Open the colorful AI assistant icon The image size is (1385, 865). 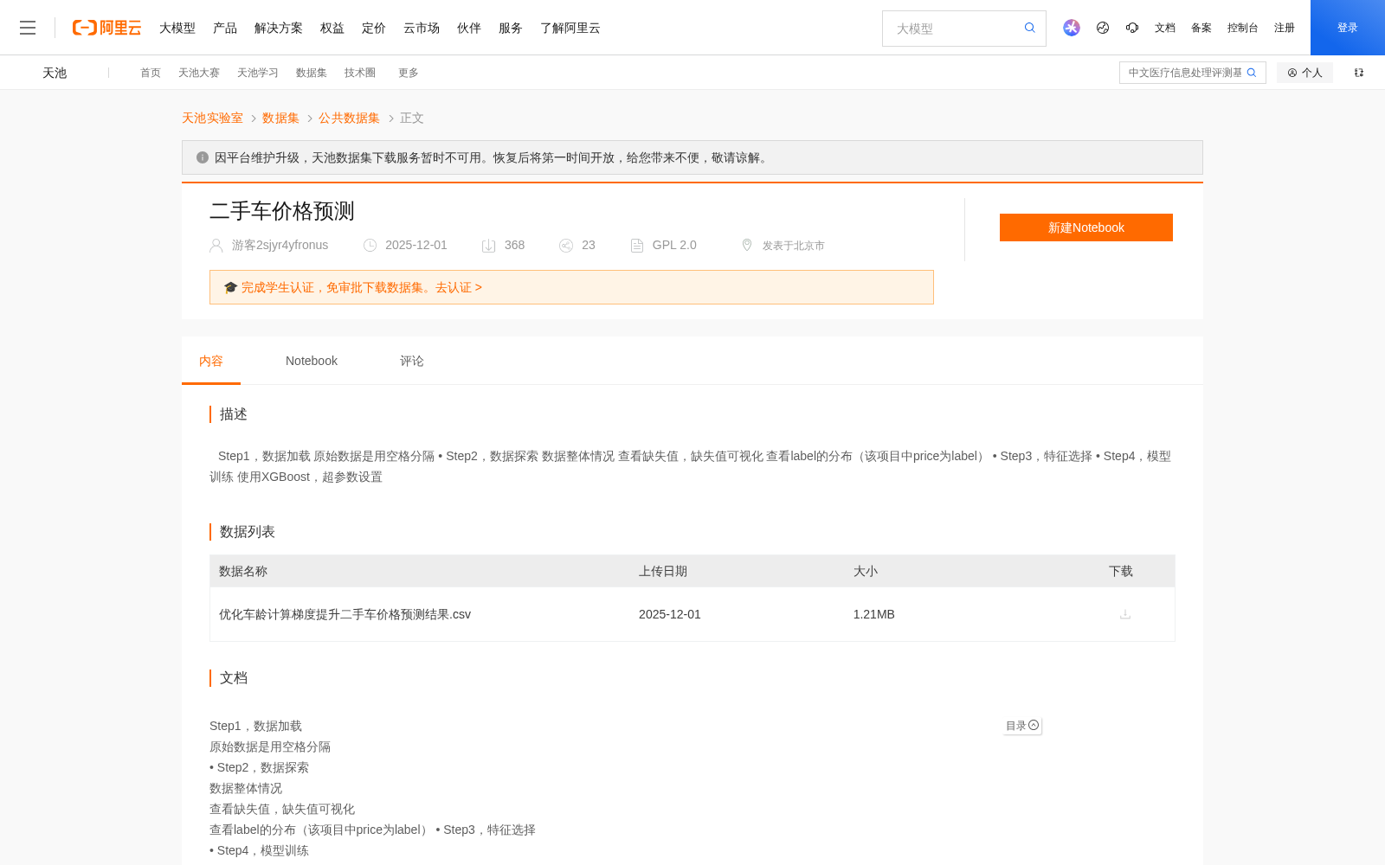pyautogui.click(x=1072, y=28)
